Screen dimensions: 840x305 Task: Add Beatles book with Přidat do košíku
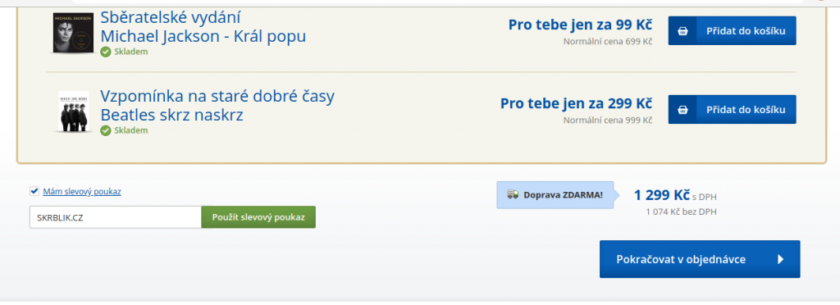click(x=732, y=110)
